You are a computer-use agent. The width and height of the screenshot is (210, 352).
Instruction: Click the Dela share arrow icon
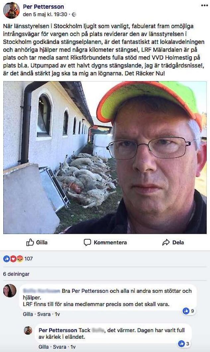coord(166,242)
